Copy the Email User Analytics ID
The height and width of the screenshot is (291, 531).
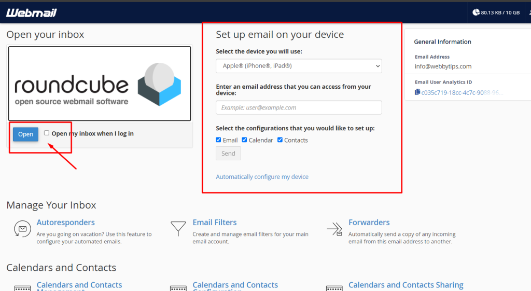417,92
